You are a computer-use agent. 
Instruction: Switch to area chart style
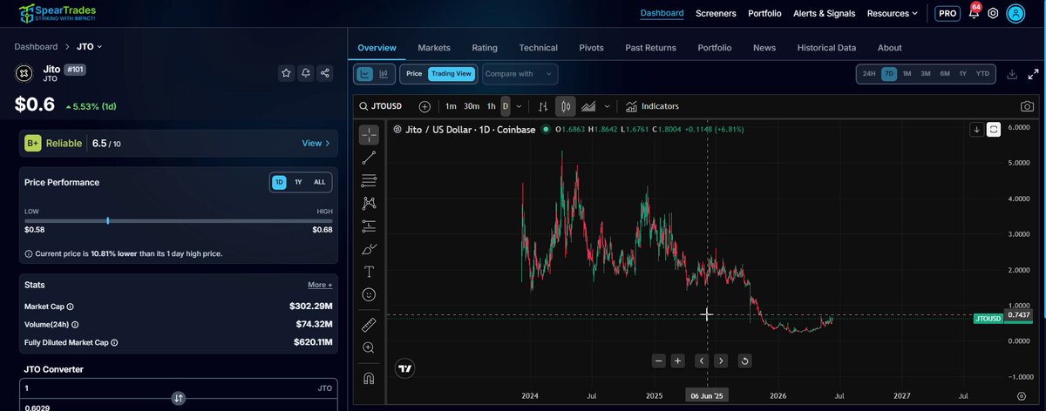588,106
